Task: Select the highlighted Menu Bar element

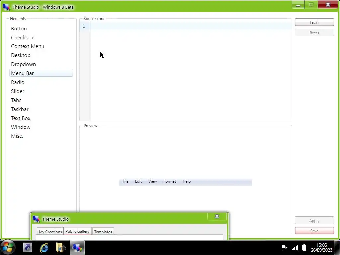Action: [x=41, y=73]
